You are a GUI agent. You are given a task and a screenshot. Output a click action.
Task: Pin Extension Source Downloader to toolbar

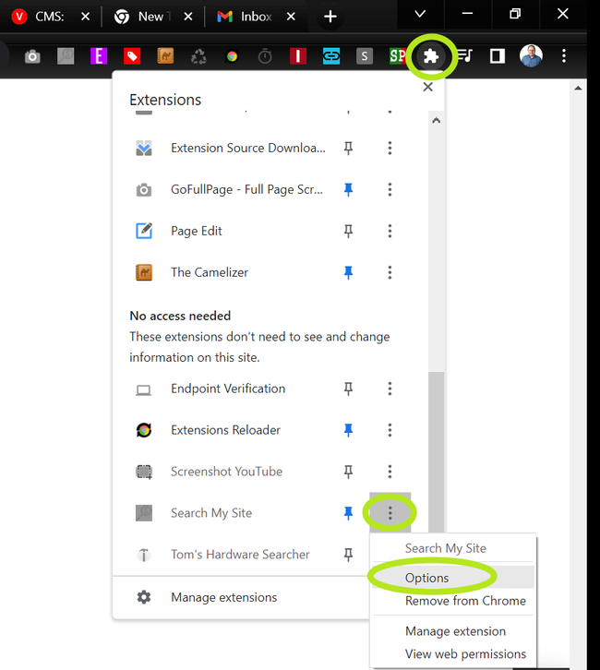(348, 149)
